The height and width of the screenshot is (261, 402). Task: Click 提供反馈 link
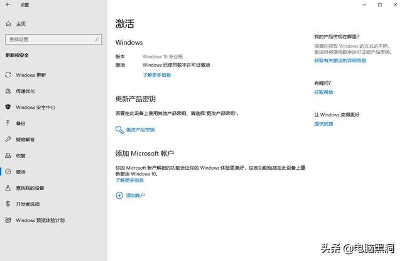[x=323, y=124]
